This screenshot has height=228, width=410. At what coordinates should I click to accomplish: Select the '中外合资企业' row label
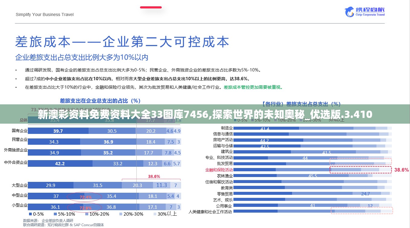tap(16, 162)
